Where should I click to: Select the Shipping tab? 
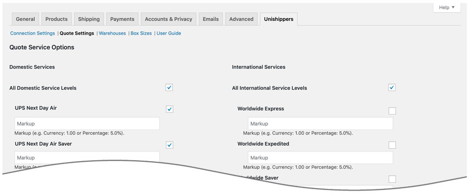(x=89, y=19)
